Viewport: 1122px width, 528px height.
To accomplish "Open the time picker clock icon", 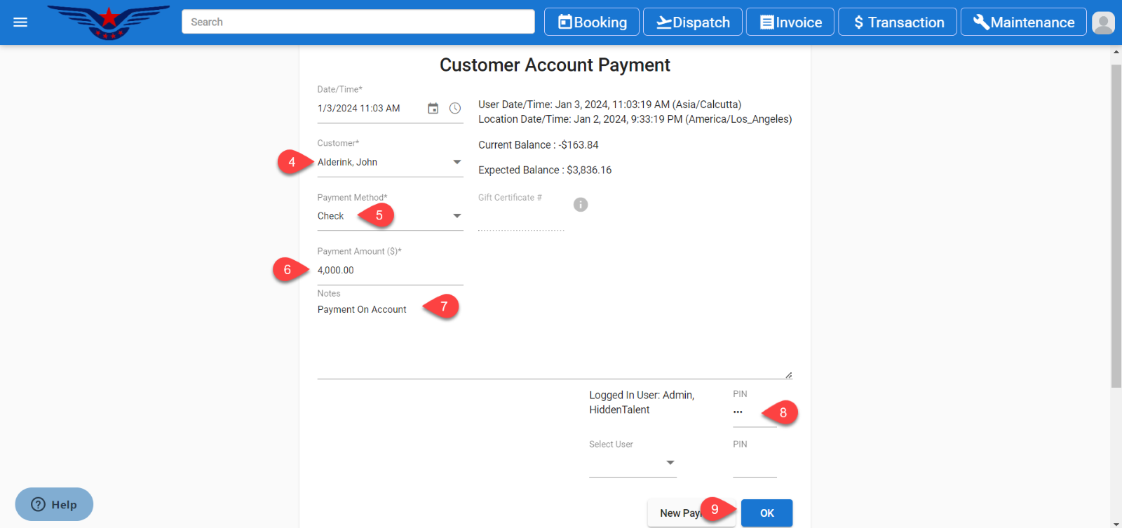I will click(455, 109).
